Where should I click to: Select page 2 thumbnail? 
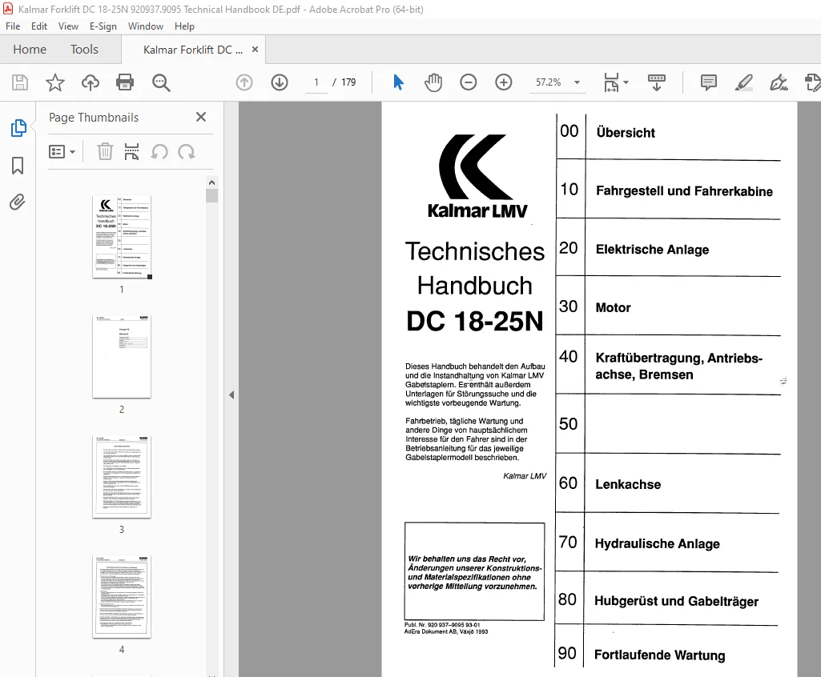click(122, 356)
